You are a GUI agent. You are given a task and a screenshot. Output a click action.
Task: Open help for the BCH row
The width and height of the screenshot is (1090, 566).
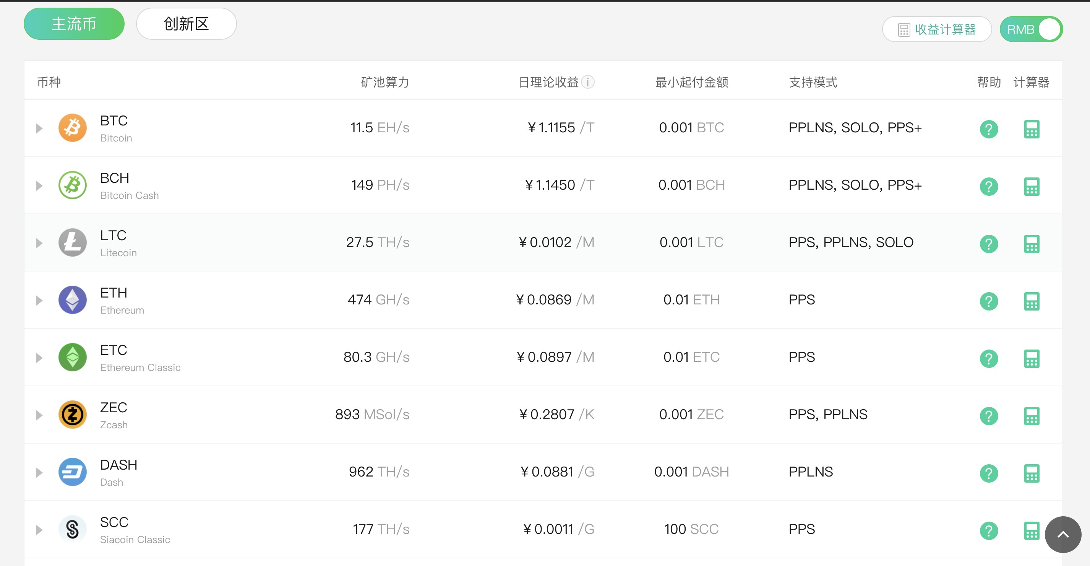[988, 186]
